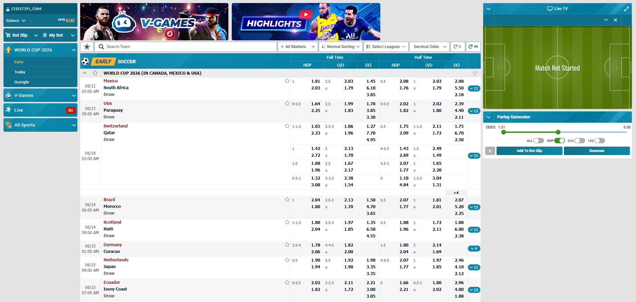
Task: Favorite the Brazil vs Morocco match
Action: pos(287,199)
